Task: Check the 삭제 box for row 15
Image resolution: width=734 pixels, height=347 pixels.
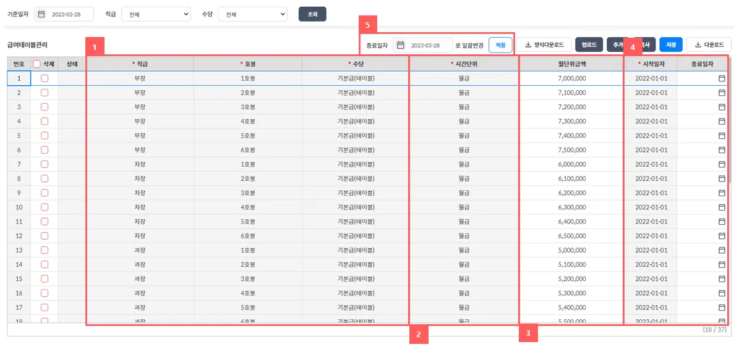Action: [45, 279]
